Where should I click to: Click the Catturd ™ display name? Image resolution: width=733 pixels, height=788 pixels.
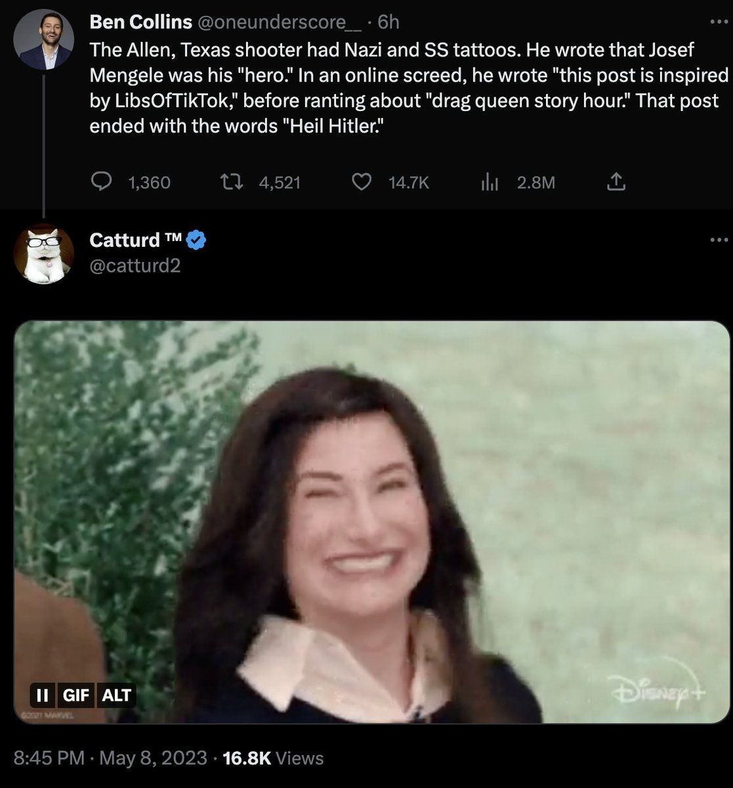click(135, 240)
